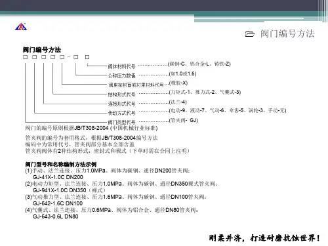Click the text (管夹阀- GJ)
This screenshot has height=246, width=328.
pos(184,120)
